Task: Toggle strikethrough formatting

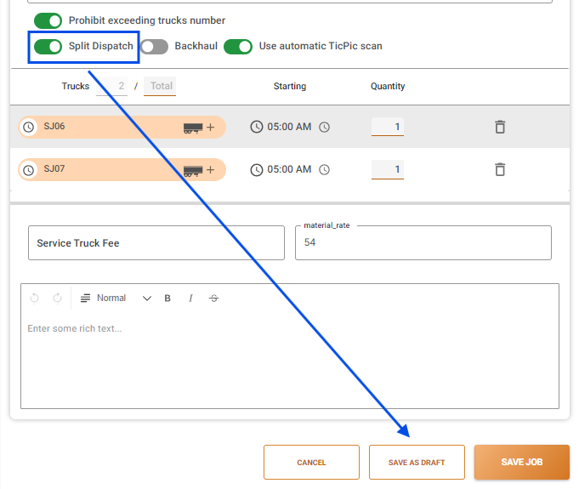Action: tap(213, 299)
